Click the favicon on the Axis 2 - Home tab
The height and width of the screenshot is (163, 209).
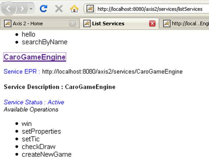tap(8, 23)
